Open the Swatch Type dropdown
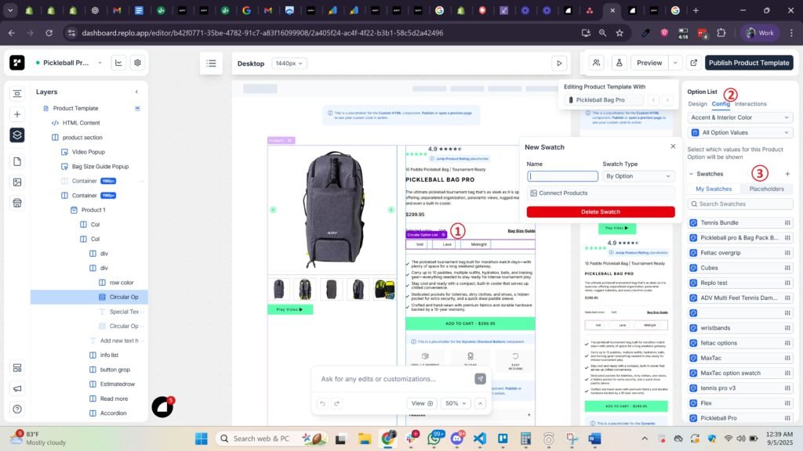The image size is (803, 451). (638, 176)
